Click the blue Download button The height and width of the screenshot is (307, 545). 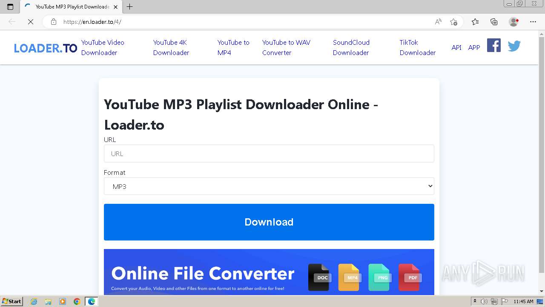[x=269, y=222]
